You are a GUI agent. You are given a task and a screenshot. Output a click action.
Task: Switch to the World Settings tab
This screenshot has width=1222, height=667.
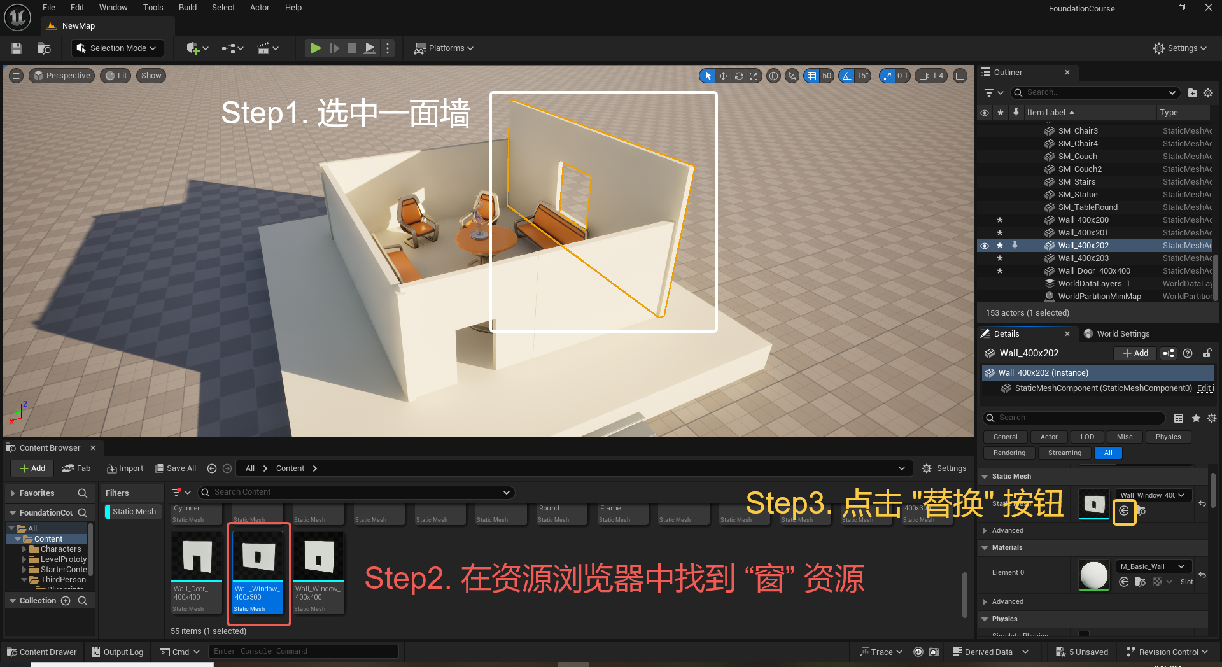point(1117,334)
